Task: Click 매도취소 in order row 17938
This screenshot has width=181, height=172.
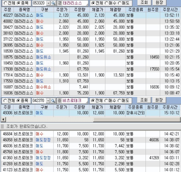Action: coord(44,69)
